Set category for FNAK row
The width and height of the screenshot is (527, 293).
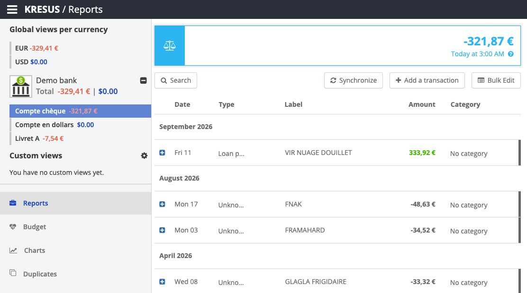coord(469,205)
